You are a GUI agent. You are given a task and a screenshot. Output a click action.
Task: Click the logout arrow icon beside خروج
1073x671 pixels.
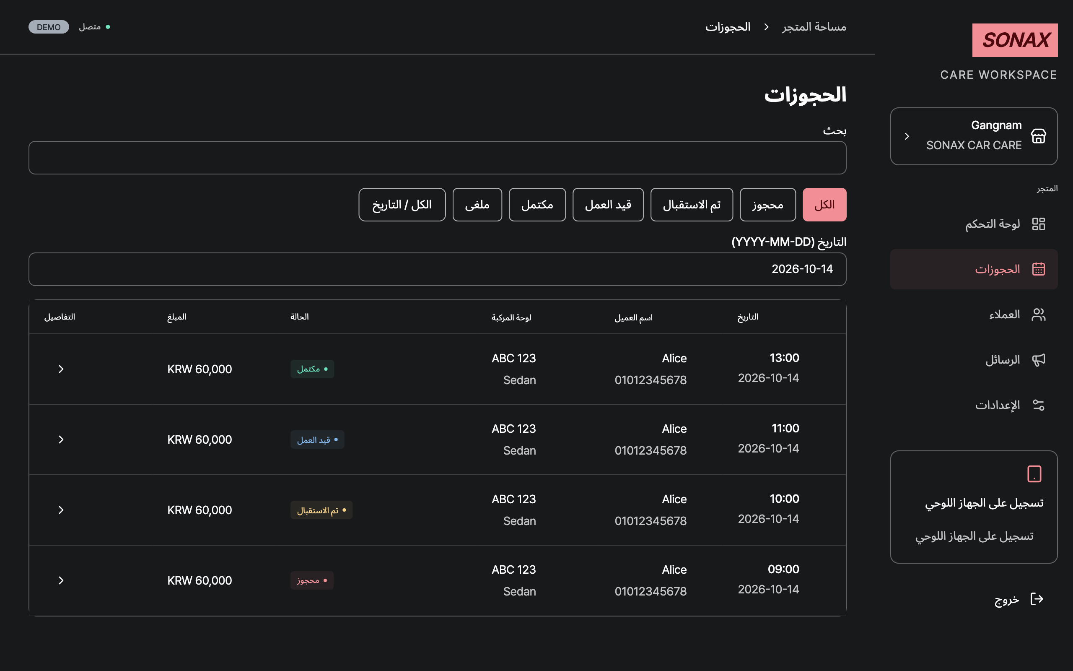(1037, 599)
